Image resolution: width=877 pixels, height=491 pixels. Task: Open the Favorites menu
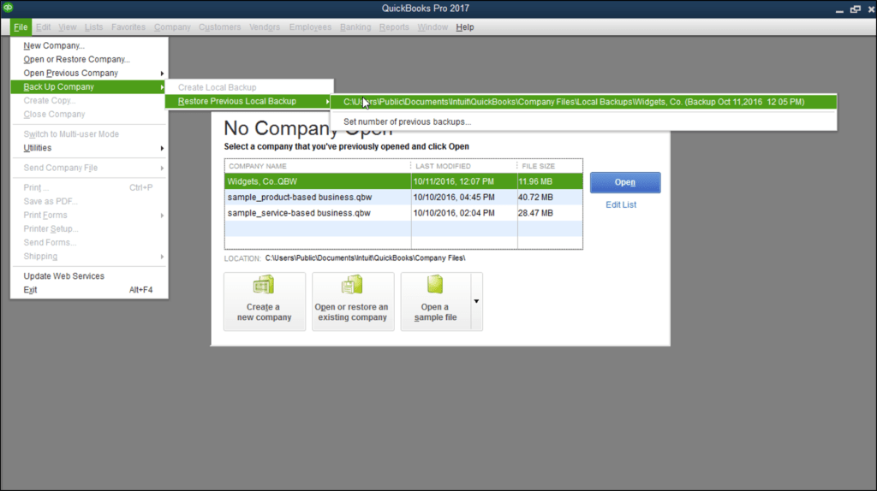click(x=128, y=27)
